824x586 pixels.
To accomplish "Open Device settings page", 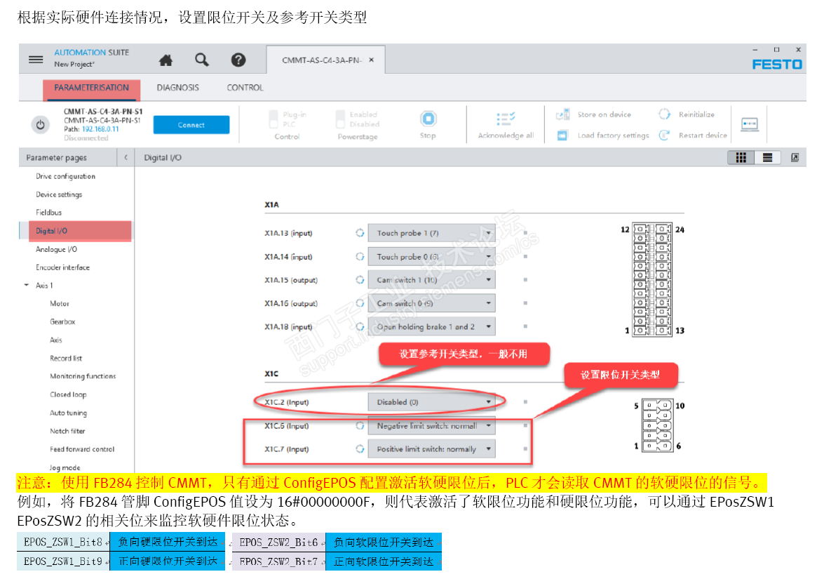I will [x=59, y=194].
